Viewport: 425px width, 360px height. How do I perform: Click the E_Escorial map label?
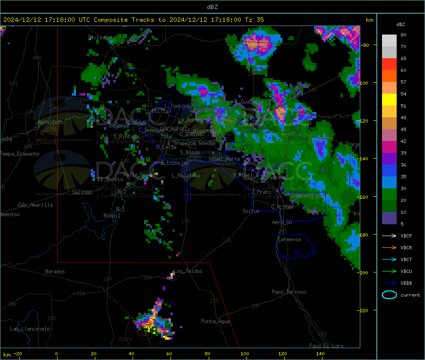pyautogui.click(x=175, y=163)
